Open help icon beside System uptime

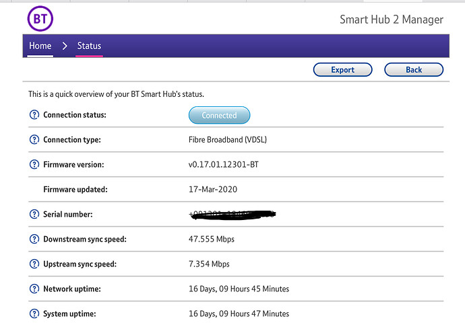pyautogui.click(x=34, y=314)
